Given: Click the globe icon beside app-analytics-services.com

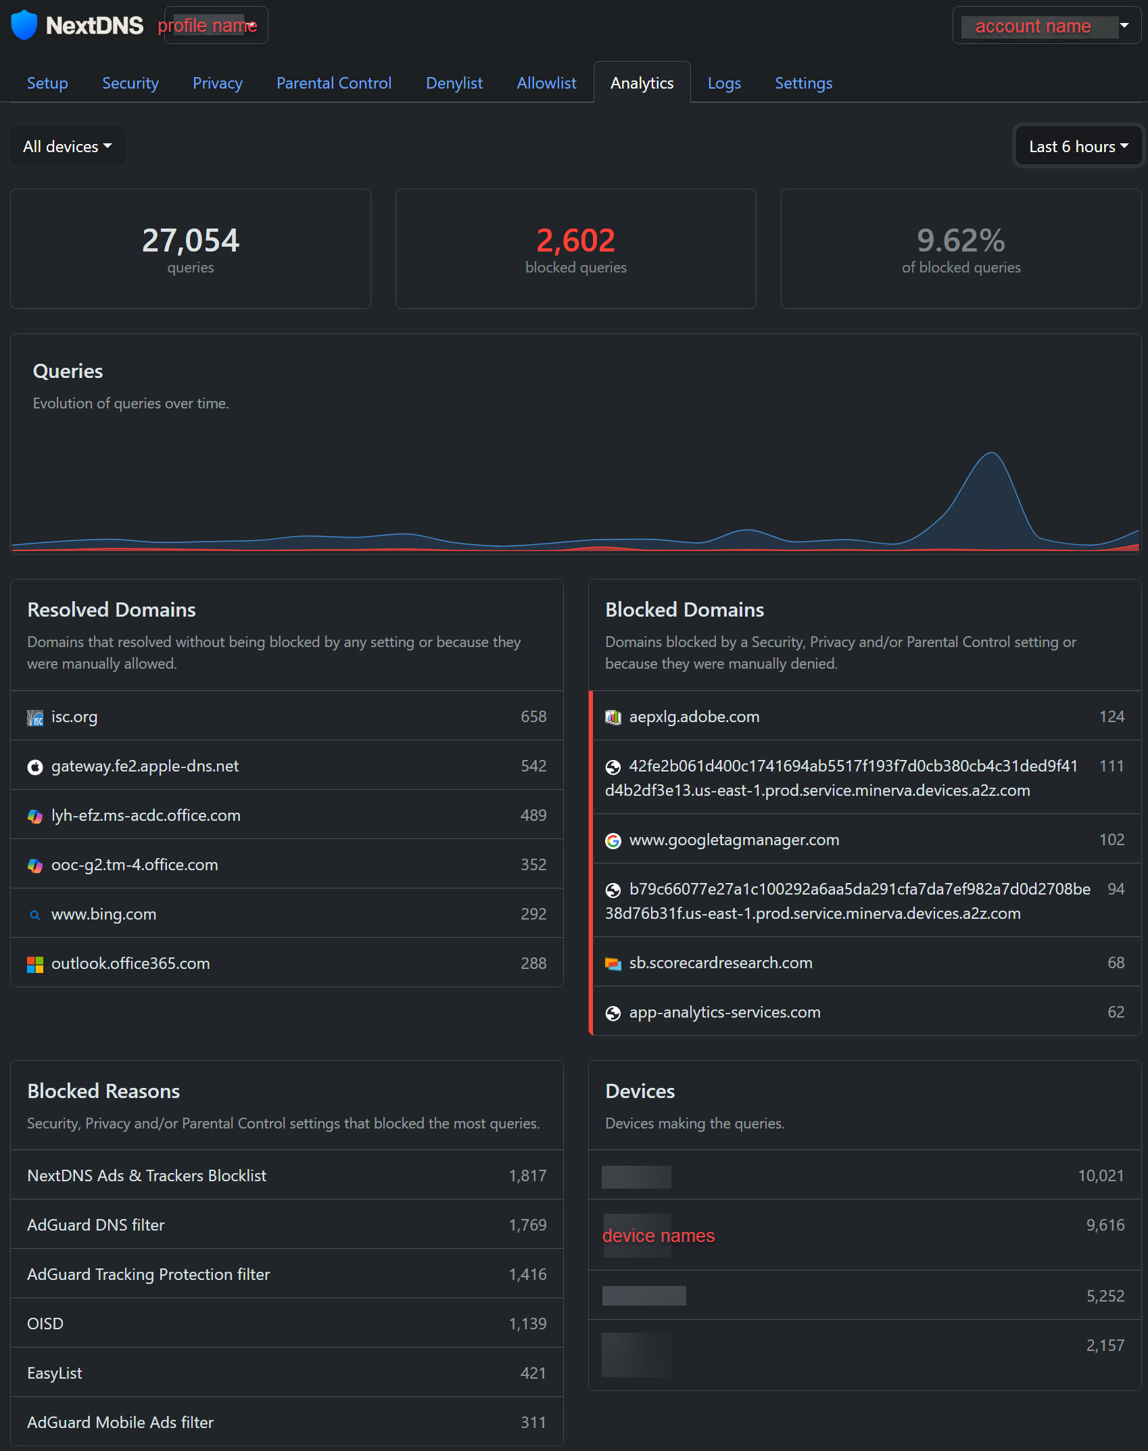Looking at the screenshot, I should [613, 1013].
